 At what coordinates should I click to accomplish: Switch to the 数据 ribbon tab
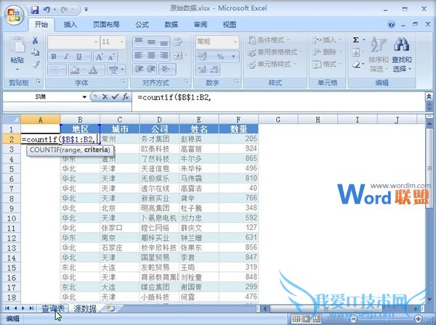click(171, 25)
